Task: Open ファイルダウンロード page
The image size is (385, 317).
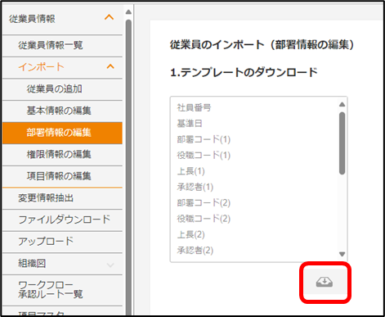Action: (x=62, y=220)
